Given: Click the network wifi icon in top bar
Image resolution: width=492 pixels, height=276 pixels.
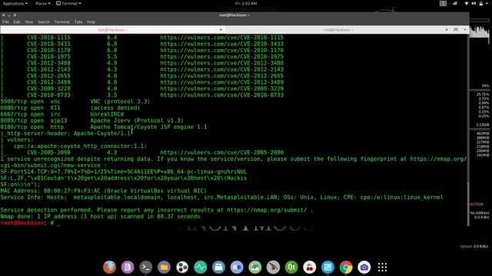Looking at the screenshot, I should pyautogui.click(x=467, y=3).
